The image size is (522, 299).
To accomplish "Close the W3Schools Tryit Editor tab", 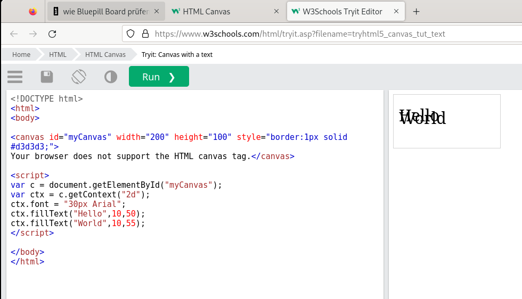I will coord(396,11).
